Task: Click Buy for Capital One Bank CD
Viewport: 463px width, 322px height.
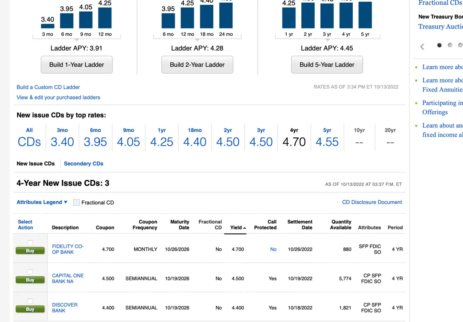Action: [x=30, y=280]
